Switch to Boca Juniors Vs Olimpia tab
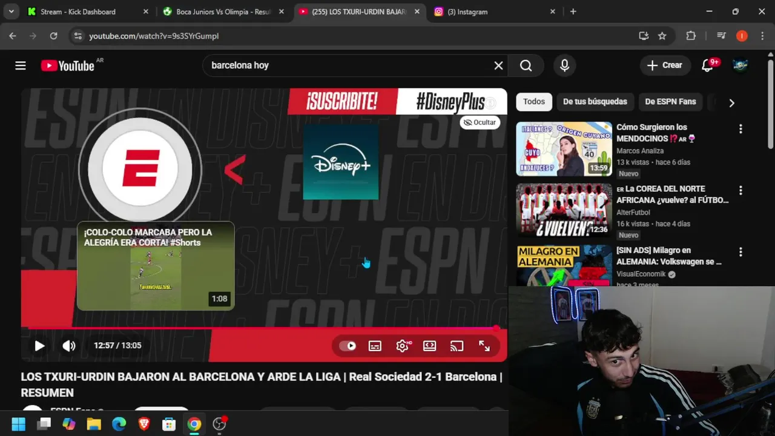 (x=223, y=12)
